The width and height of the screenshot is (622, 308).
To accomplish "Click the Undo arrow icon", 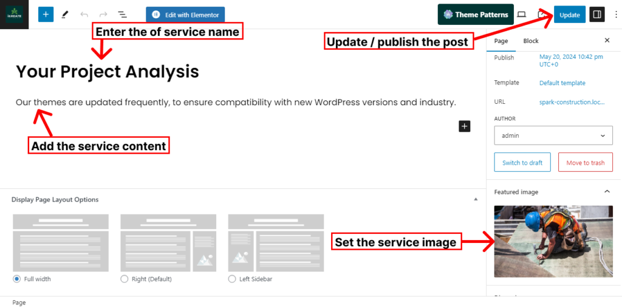I will point(84,14).
